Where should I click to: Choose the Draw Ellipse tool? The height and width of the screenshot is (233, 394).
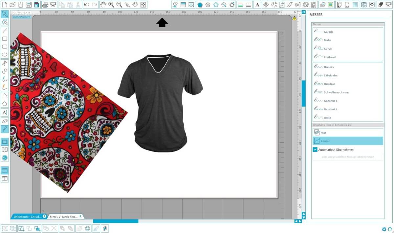pyautogui.click(x=5, y=55)
